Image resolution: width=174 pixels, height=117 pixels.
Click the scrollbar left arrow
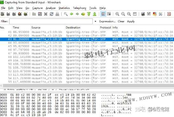click(1, 86)
